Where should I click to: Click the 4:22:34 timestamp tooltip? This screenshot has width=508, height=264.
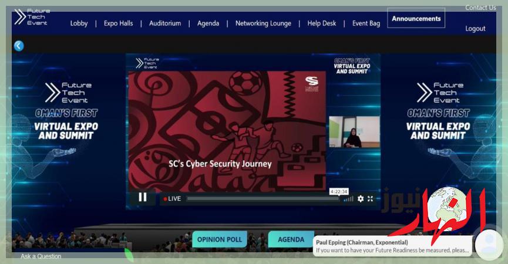(x=339, y=191)
